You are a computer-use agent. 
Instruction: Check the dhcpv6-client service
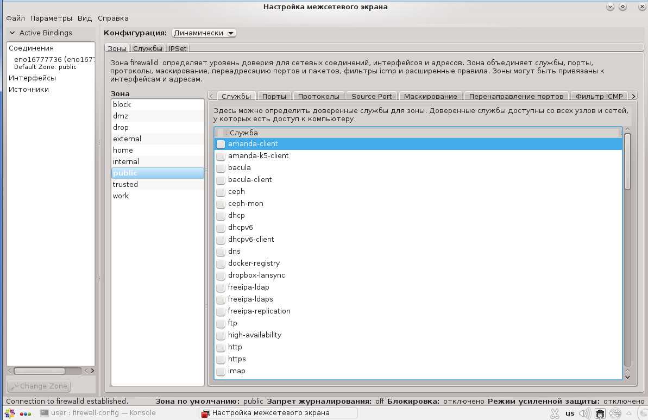221,240
